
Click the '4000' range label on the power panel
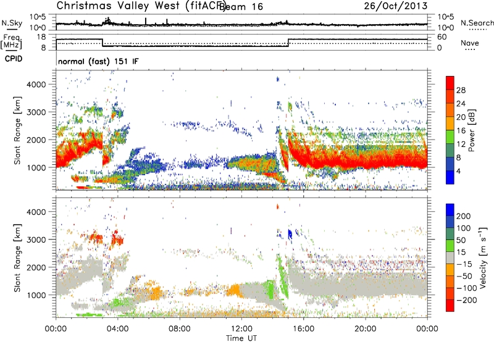pyautogui.click(x=36, y=85)
